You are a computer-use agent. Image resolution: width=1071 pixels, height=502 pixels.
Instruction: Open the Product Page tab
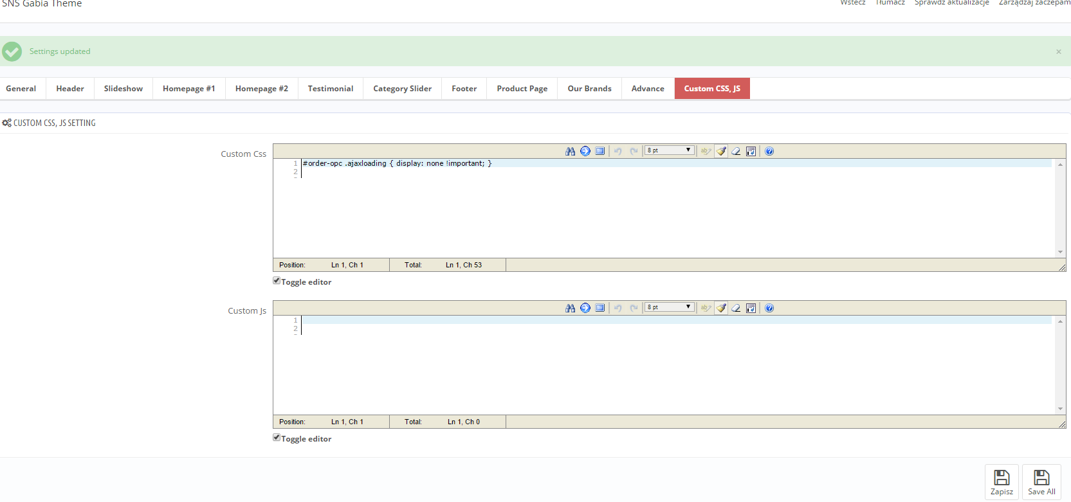pos(522,89)
